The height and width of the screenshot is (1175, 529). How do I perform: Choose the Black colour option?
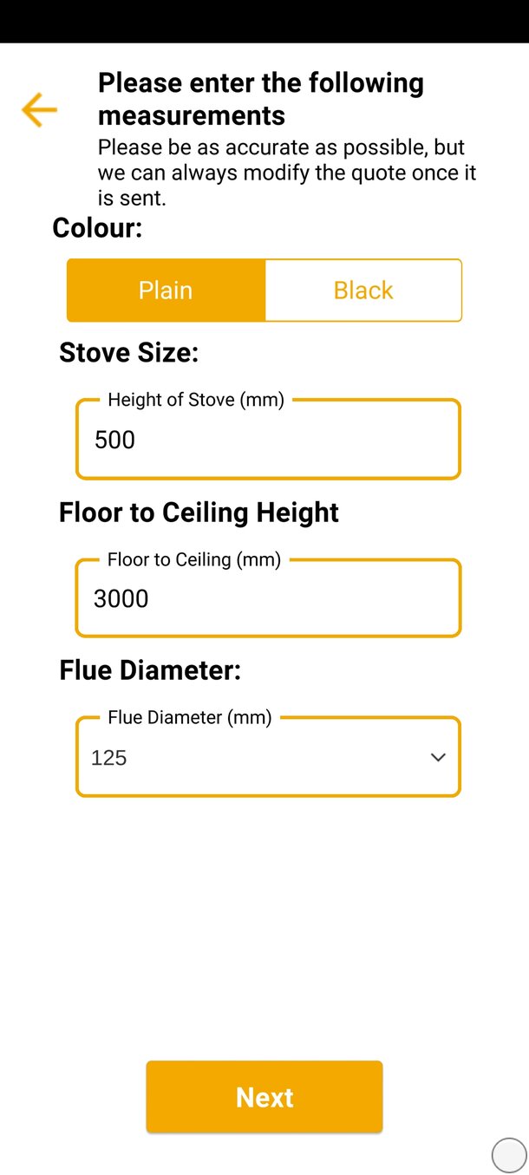pyautogui.click(x=363, y=290)
